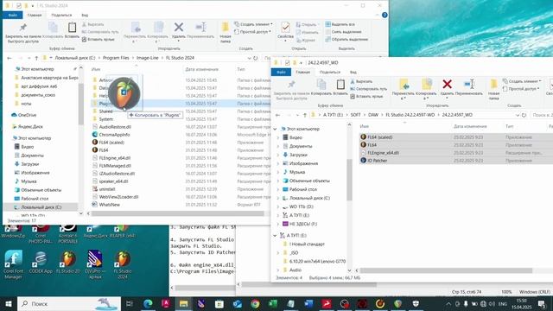
Task: Click Move to icon in 24.2.2.4597_WO ribbon
Action: 404,85
